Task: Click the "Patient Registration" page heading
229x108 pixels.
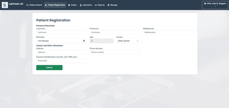Action: (53, 20)
